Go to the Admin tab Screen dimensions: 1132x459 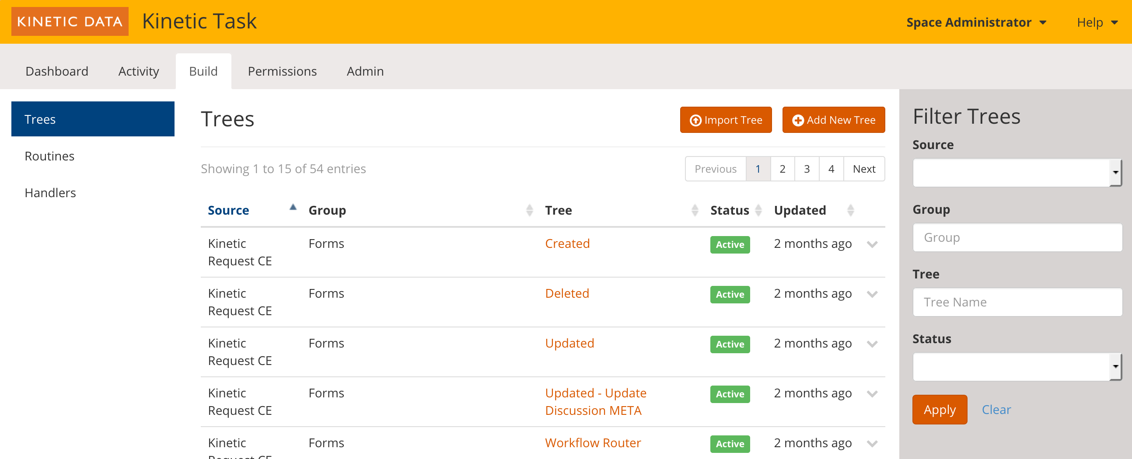coord(365,71)
